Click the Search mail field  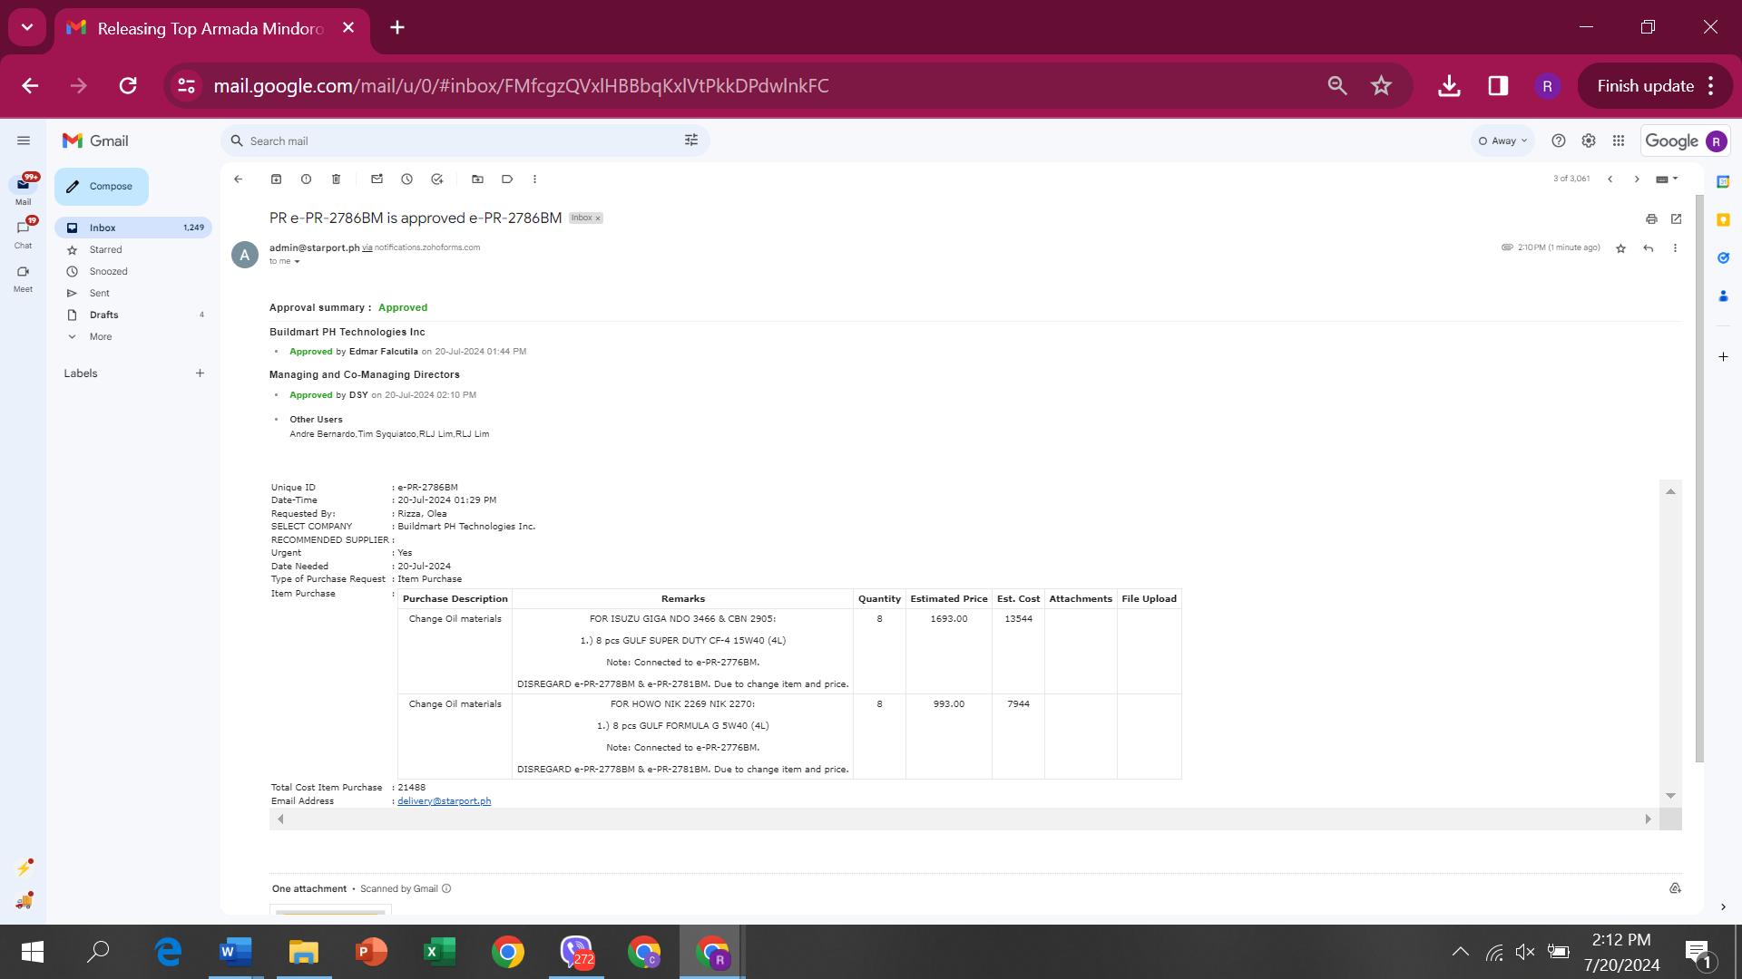[x=454, y=141]
